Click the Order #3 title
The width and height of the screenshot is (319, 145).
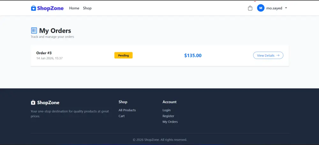click(44, 53)
